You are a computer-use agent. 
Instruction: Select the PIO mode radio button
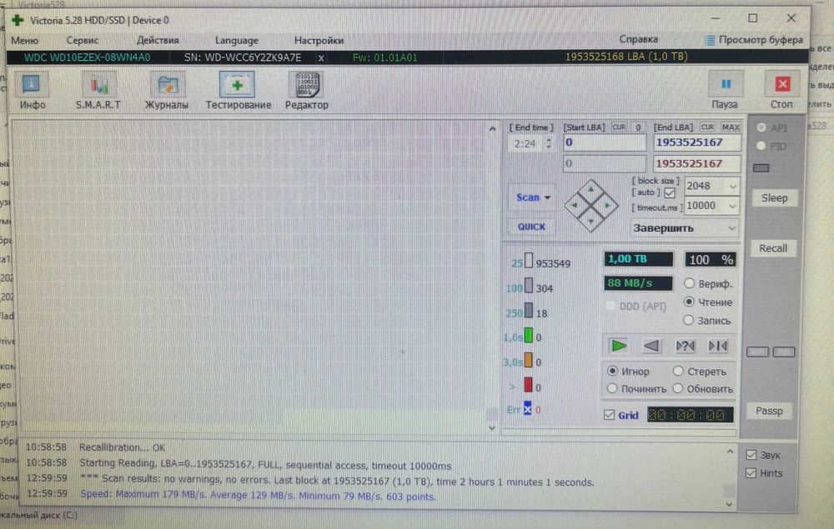coord(761,146)
